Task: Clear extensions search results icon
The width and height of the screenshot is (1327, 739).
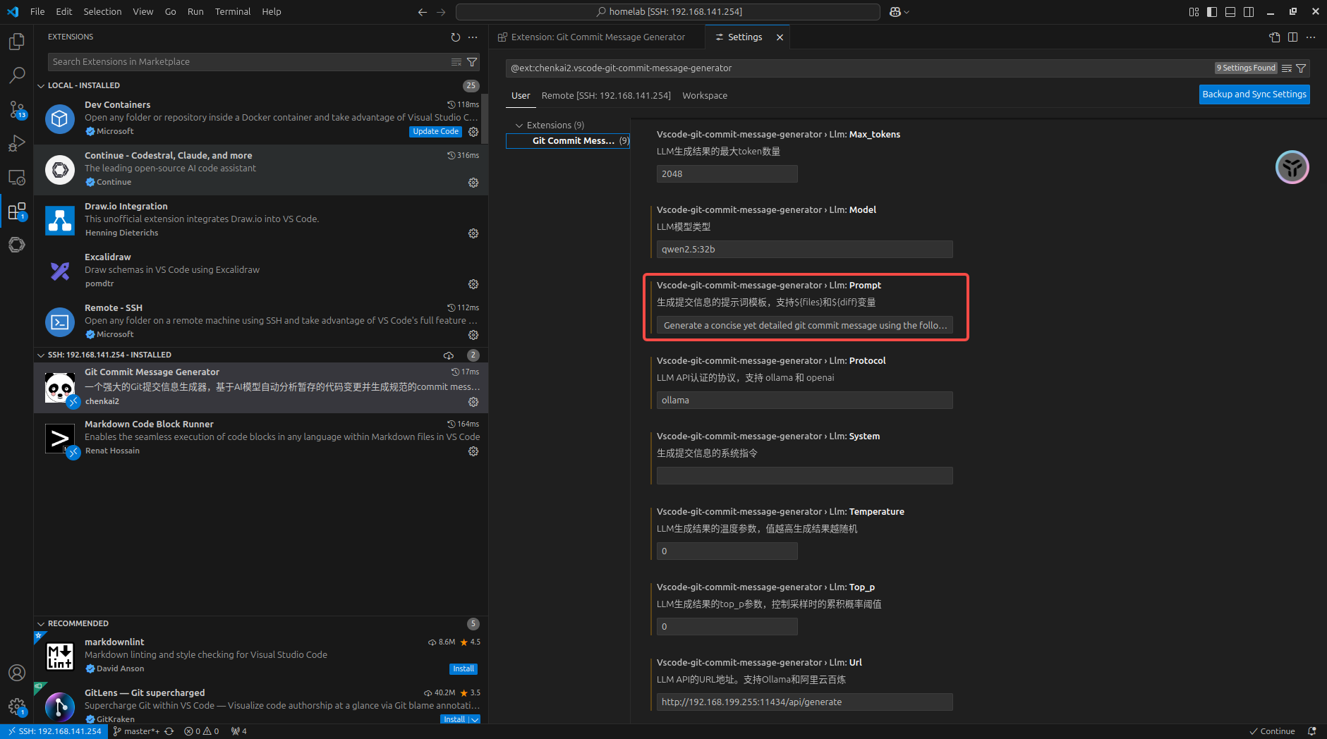Action: tap(456, 62)
